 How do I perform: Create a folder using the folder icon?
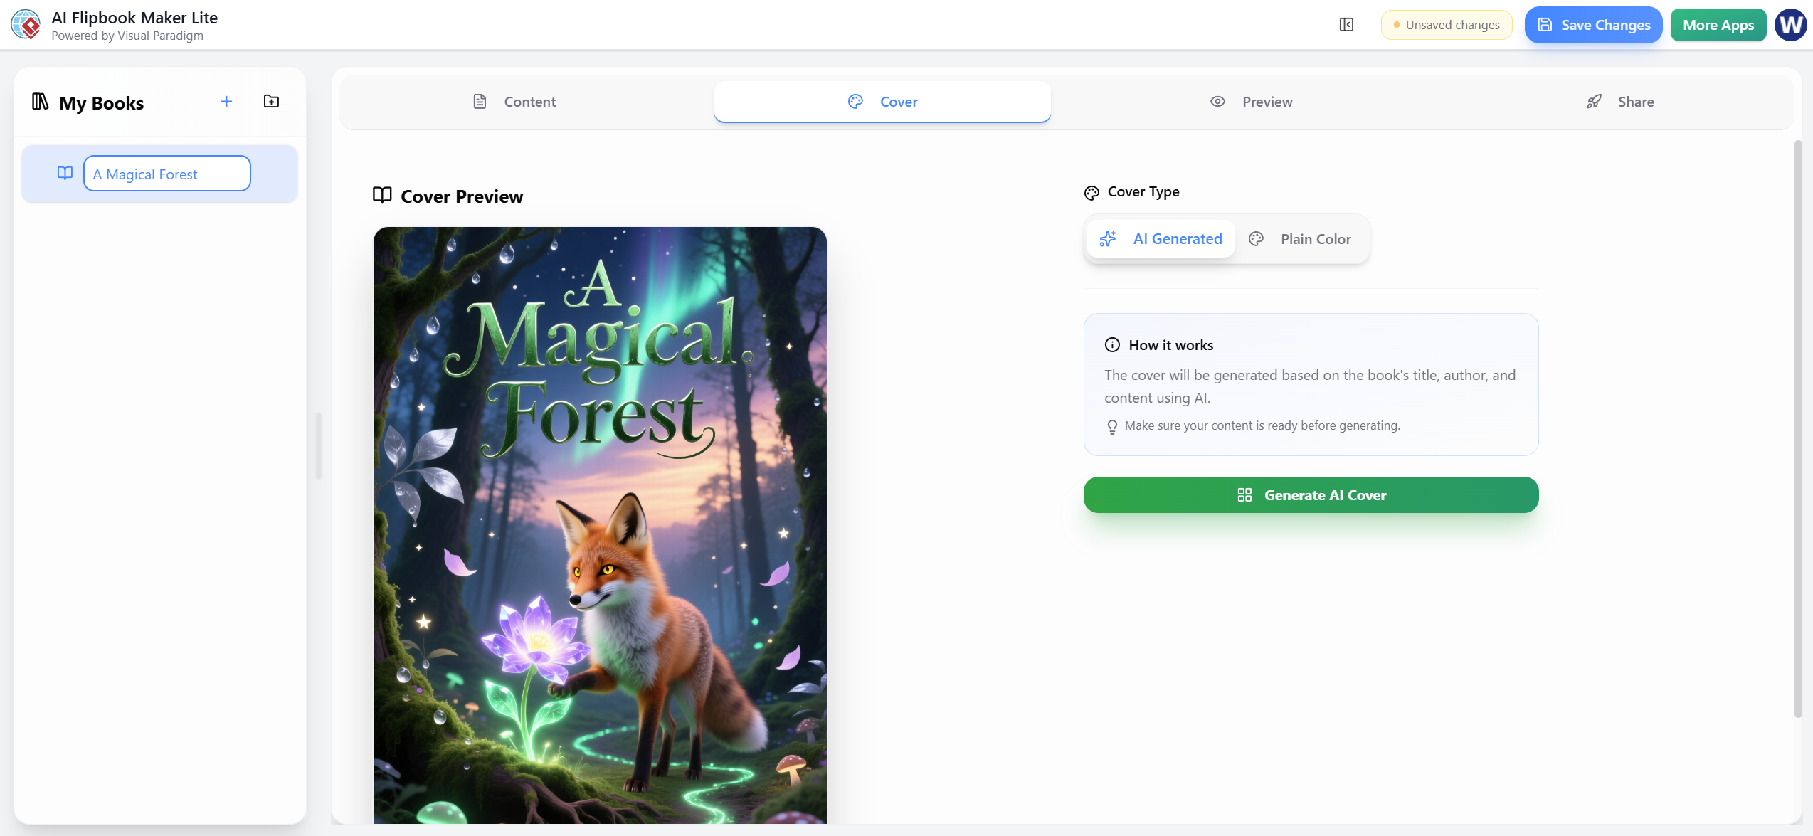pos(271,101)
